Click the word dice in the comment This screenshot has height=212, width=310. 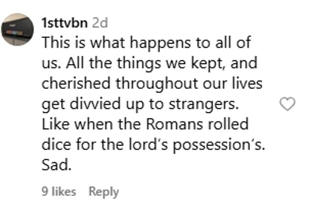[x=55, y=145]
